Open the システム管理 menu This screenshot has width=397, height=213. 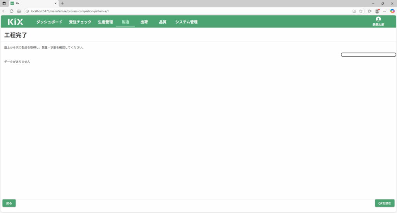(186, 22)
